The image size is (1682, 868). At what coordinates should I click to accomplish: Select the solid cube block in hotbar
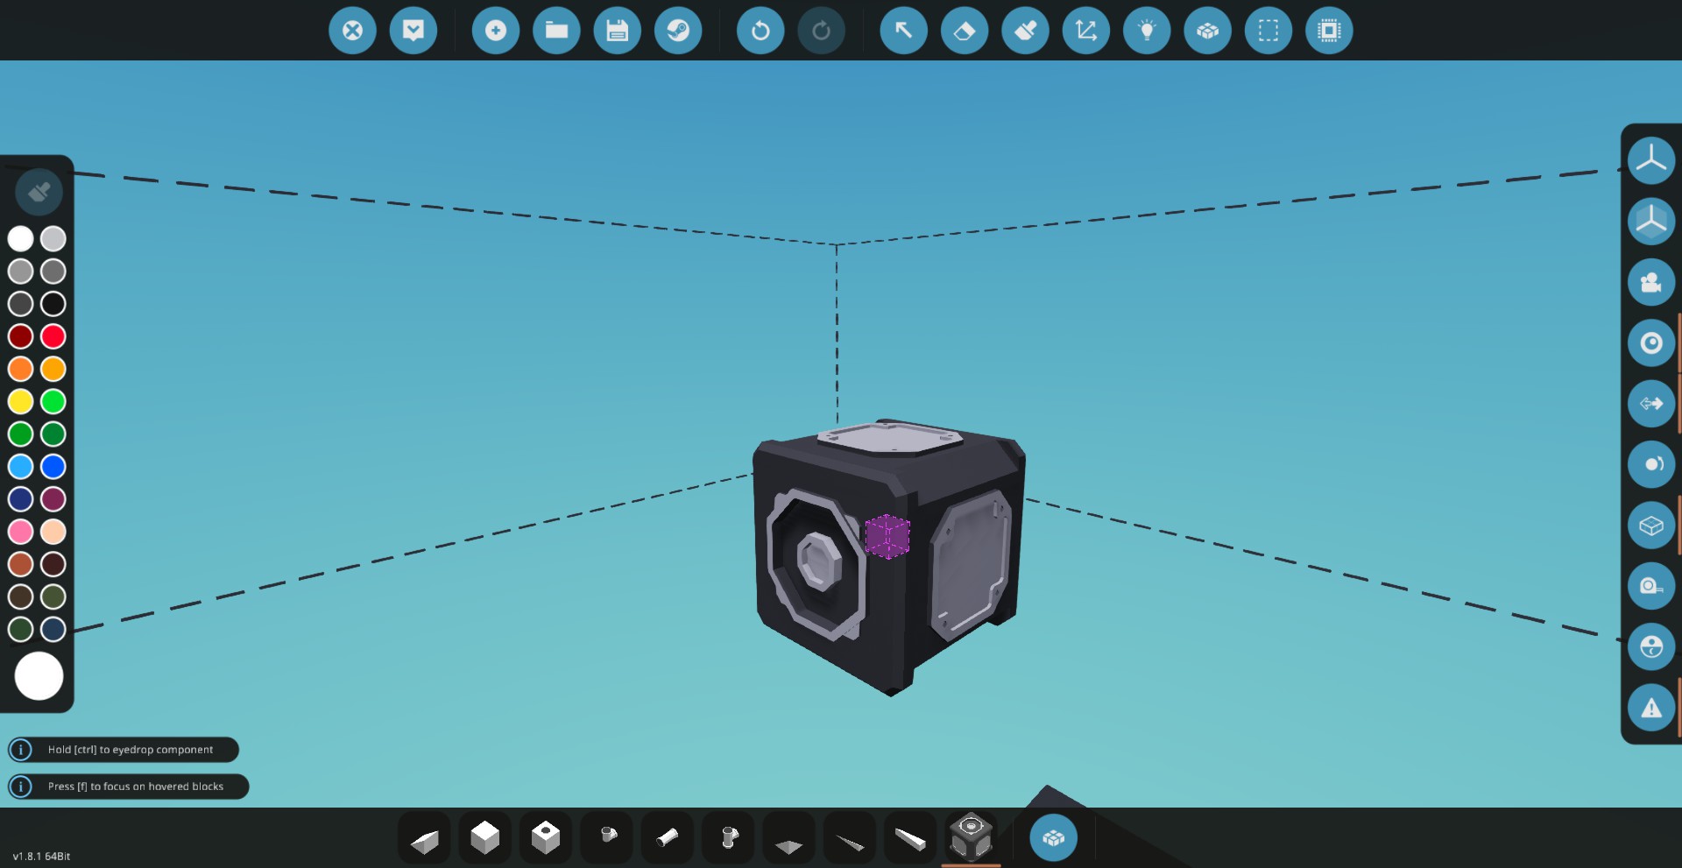[x=484, y=838]
